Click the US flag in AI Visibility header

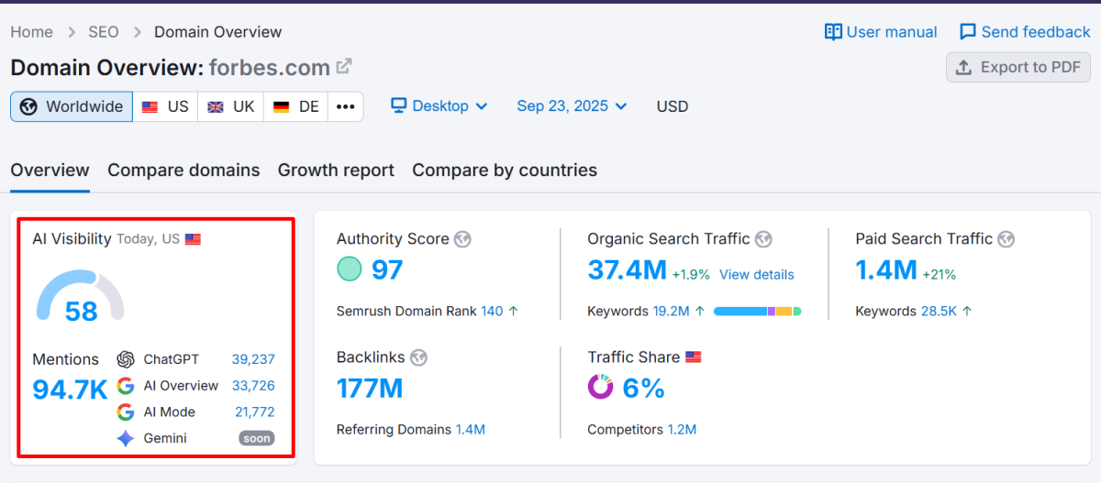pyautogui.click(x=193, y=239)
